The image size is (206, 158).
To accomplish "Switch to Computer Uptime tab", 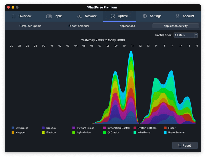I will point(30,26).
